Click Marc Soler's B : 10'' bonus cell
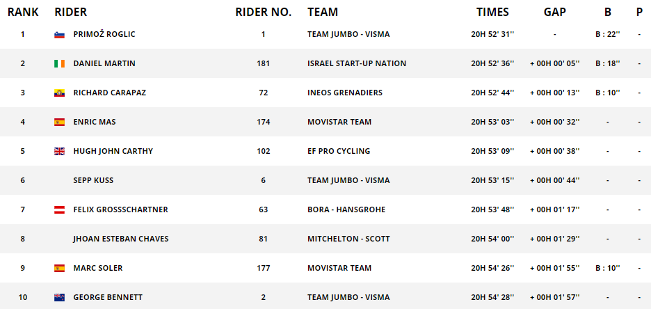This screenshot has height=309, width=651. click(x=607, y=268)
